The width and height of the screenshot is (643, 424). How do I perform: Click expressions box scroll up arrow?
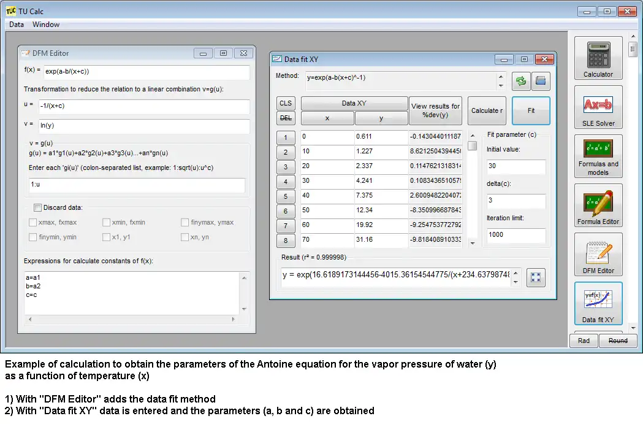pyautogui.click(x=245, y=278)
